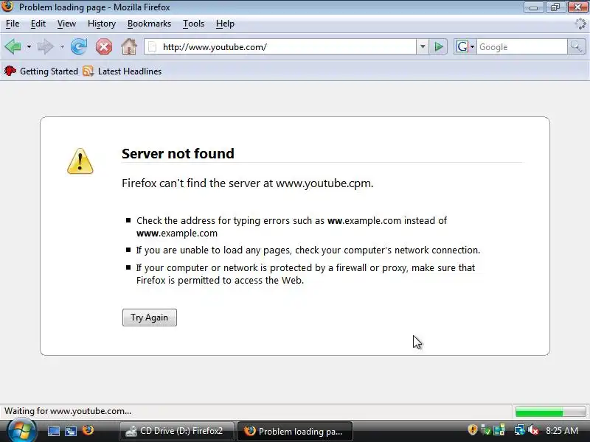This screenshot has width=590, height=442.
Task: Click the Show Desktop quick launch icon
Action: (x=53, y=431)
